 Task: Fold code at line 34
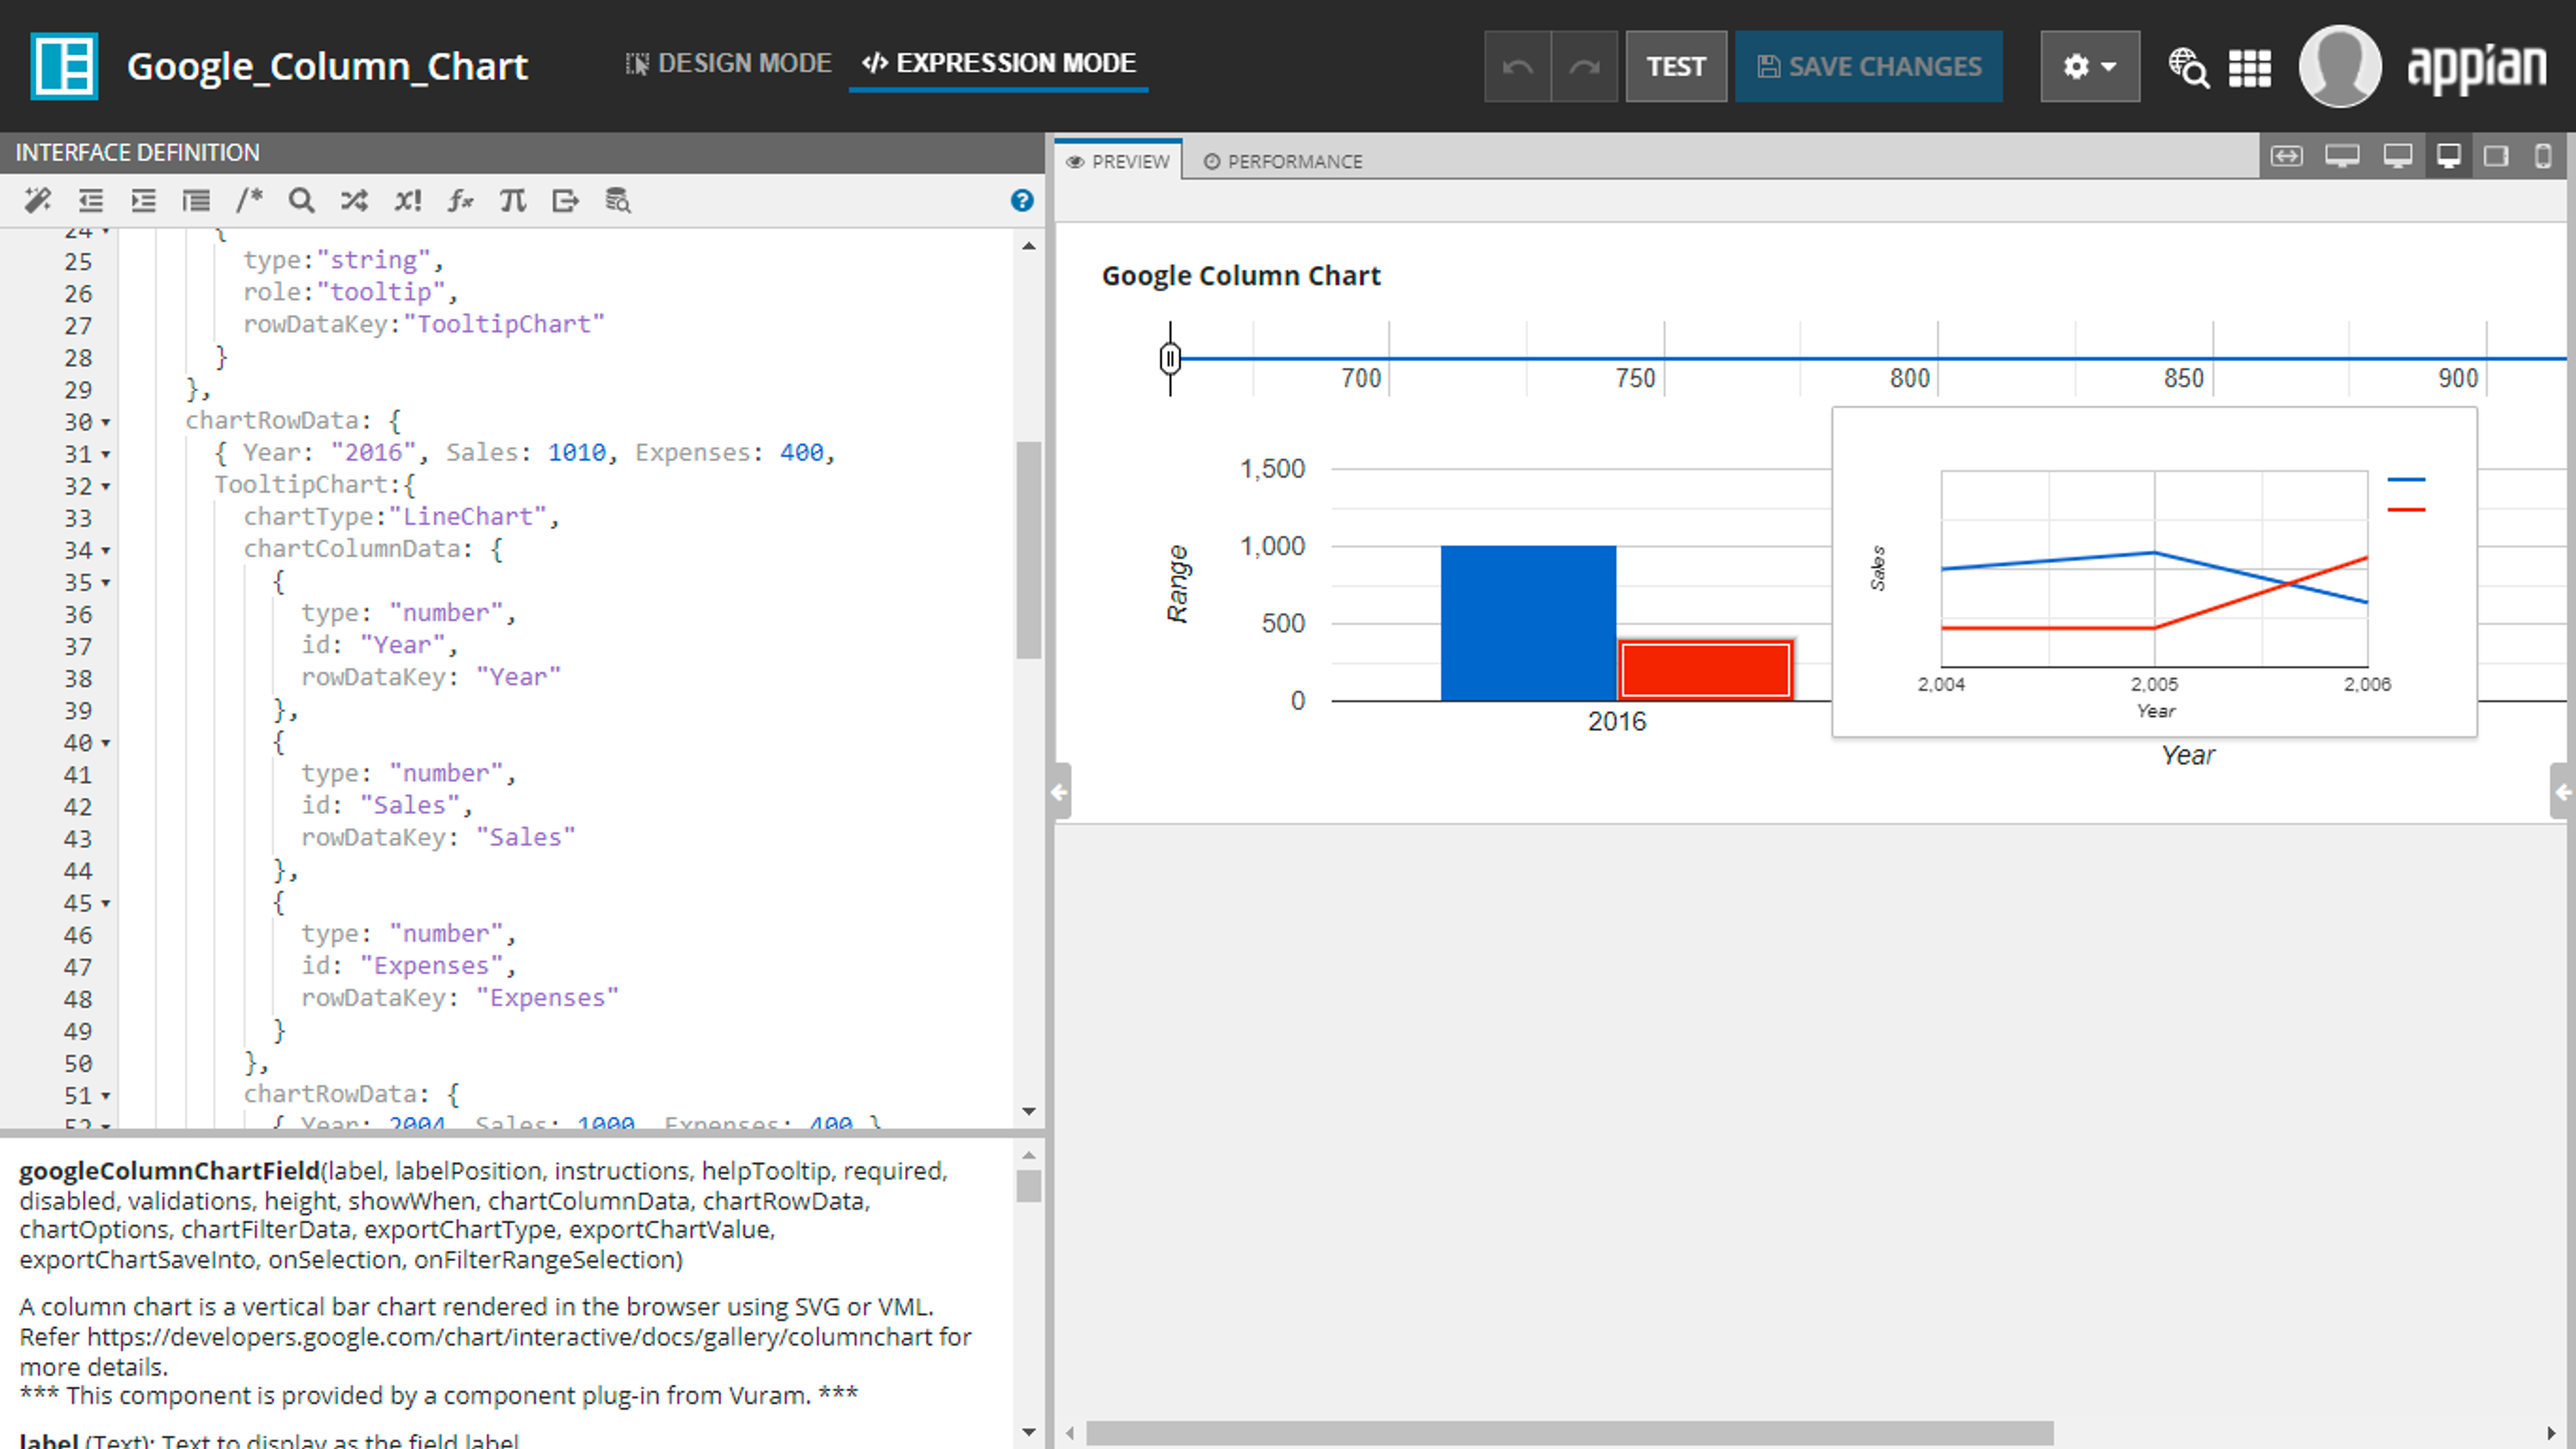[x=105, y=550]
